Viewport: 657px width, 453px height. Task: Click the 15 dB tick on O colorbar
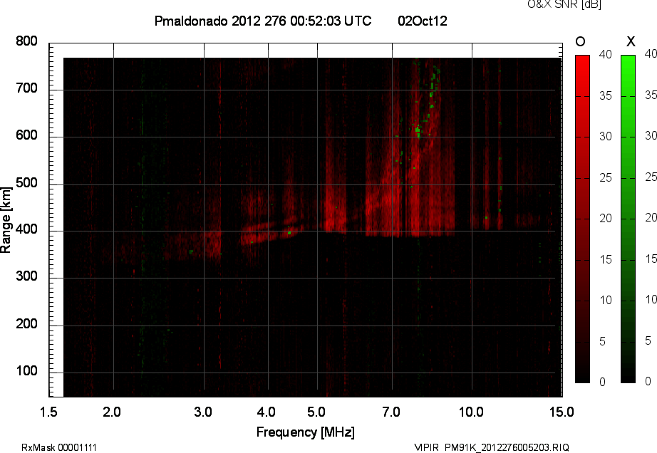coord(606,259)
